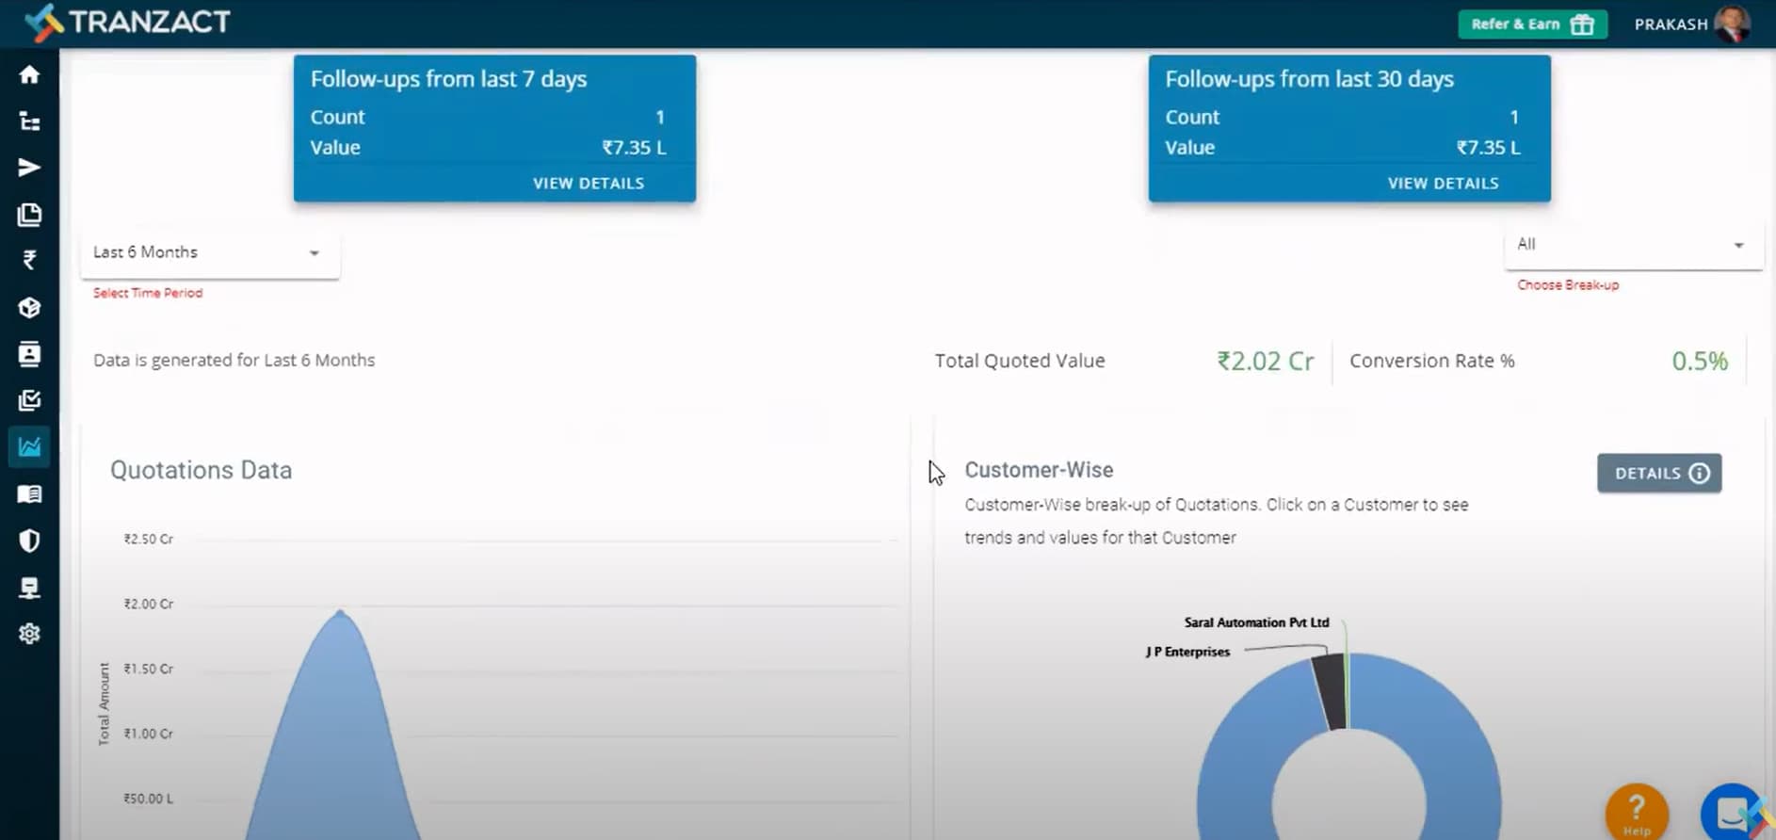Open the hierarchy tree icon in sidebar

coord(29,121)
